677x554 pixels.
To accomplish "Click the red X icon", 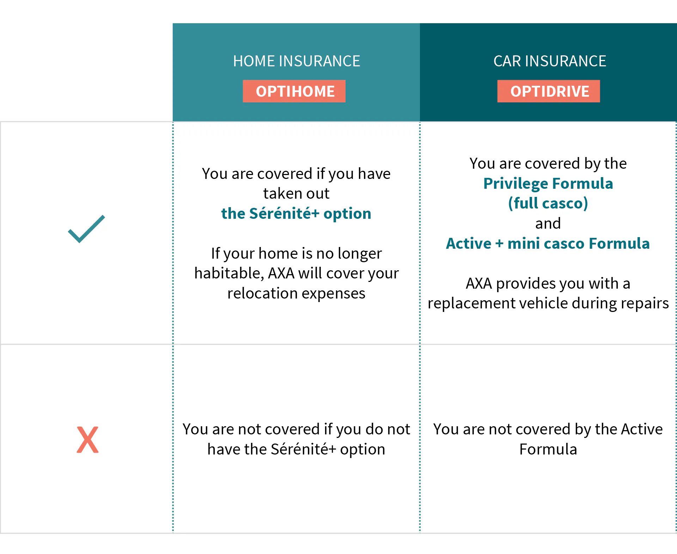I will (x=87, y=439).
